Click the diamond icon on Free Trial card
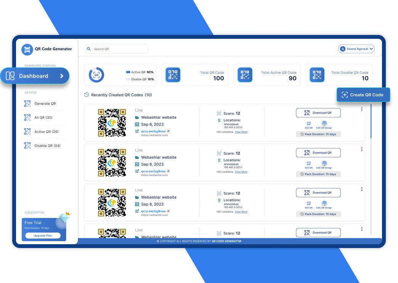 tap(65, 217)
